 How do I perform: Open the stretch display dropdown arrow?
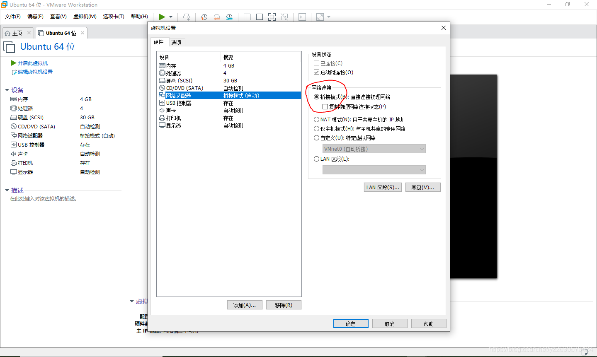pos(329,17)
